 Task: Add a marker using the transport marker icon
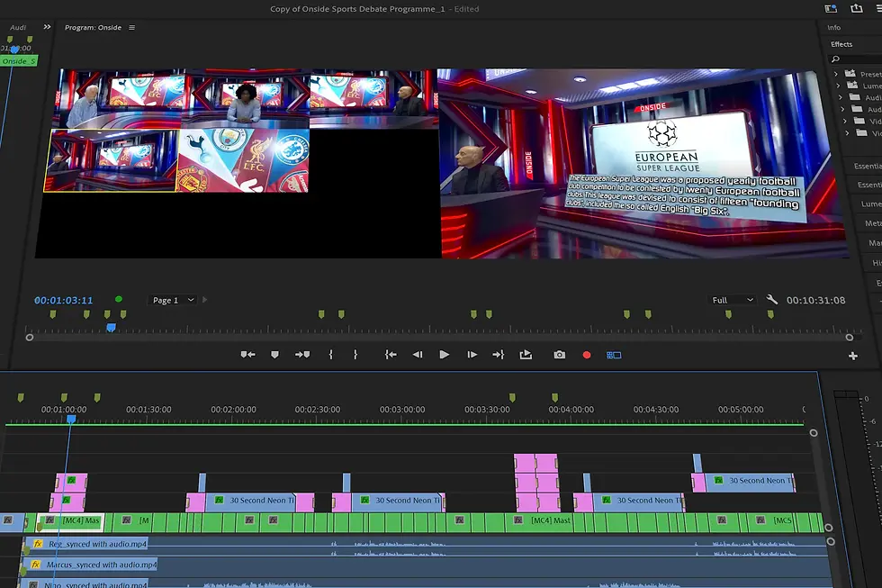274,355
